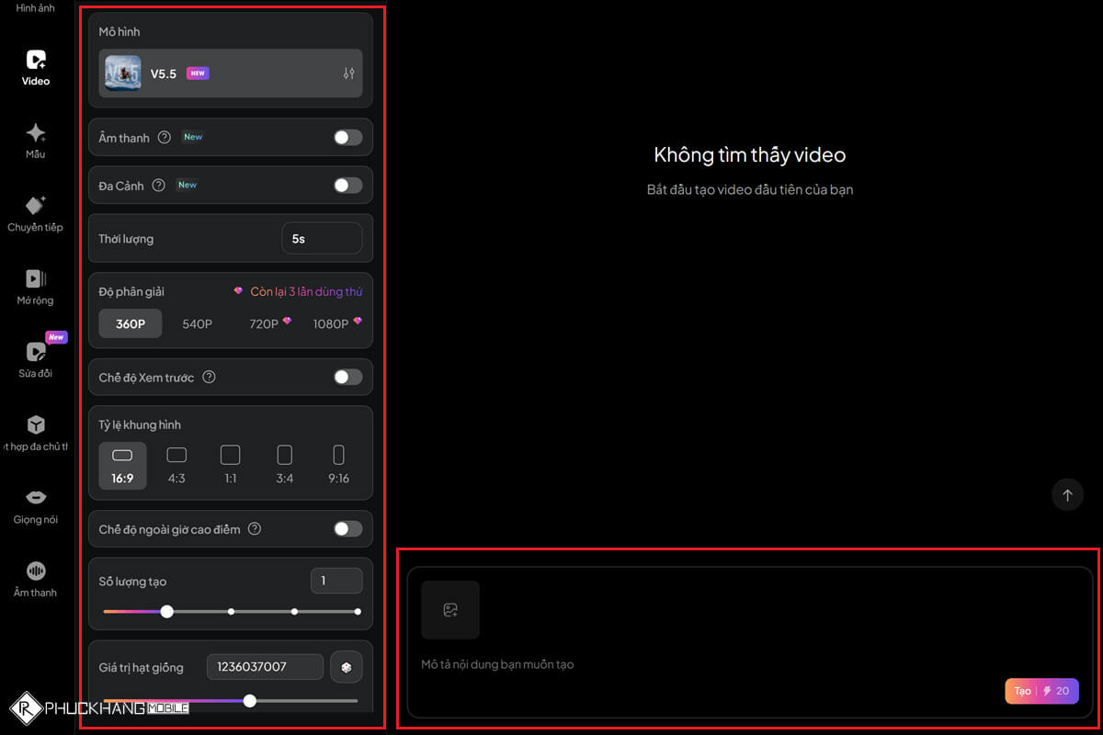Screen dimensions: 1103x735
Task: Open the Giọng nói (voice) feature
Action: tap(34, 505)
